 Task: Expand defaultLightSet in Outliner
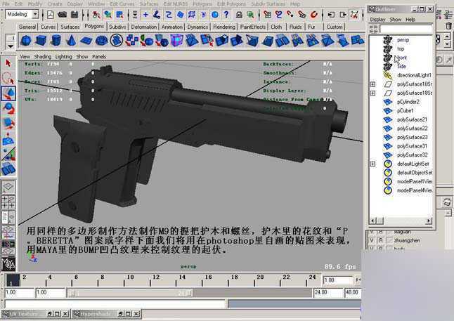click(373, 164)
